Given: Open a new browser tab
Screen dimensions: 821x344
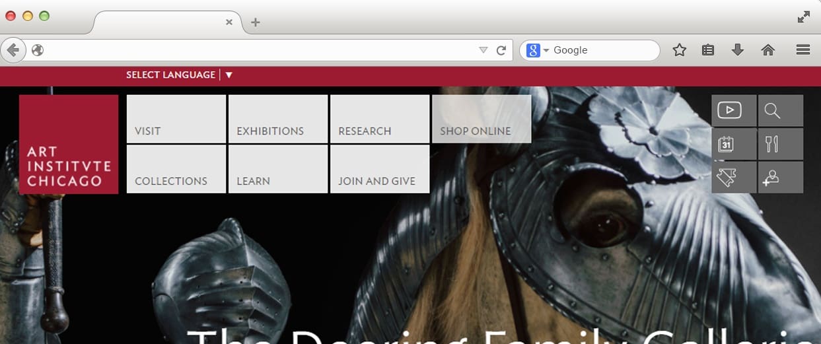Looking at the screenshot, I should [x=256, y=22].
